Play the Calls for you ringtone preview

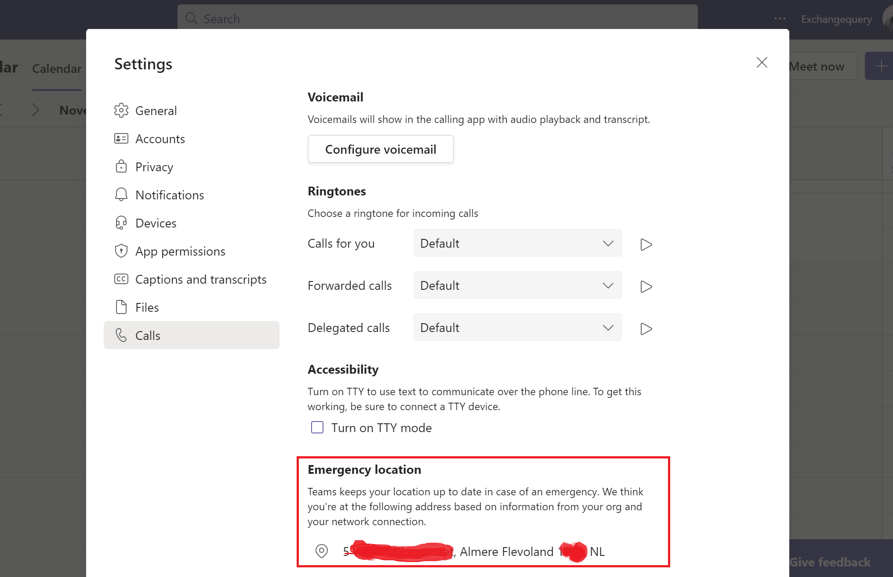point(646,244)
